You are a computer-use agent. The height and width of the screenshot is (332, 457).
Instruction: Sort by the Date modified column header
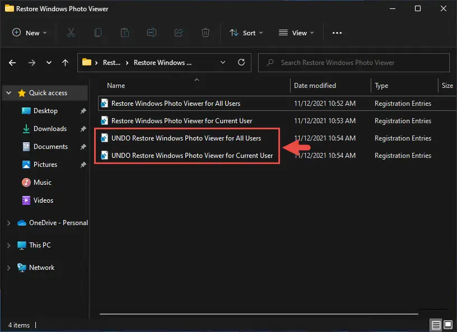tap(315, 86)
